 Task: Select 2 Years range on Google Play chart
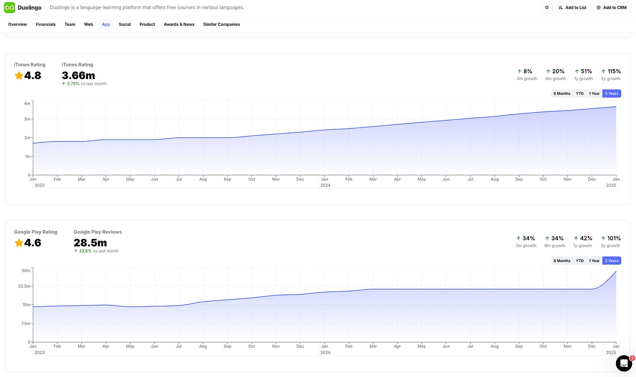[612, 261]
